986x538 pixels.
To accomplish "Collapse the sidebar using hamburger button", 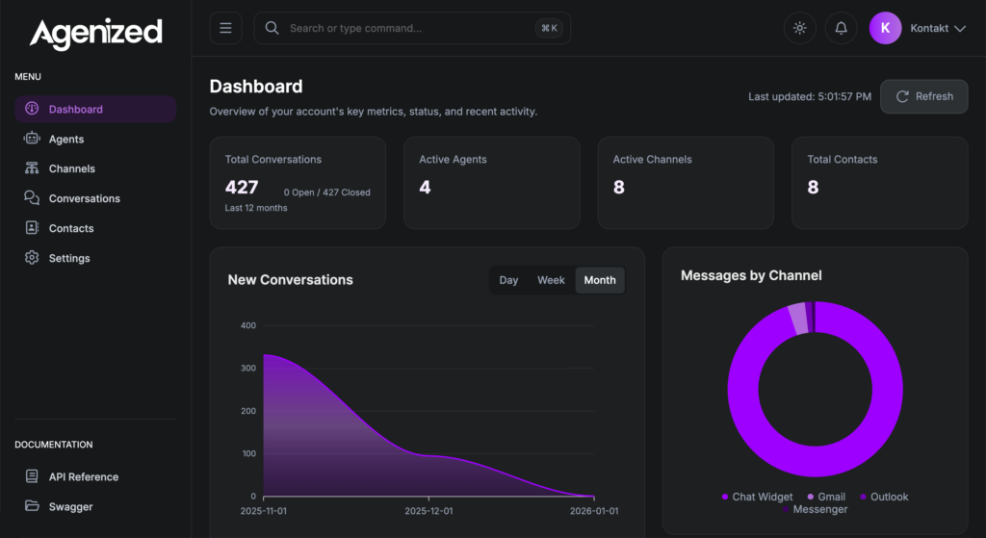I will [225, 28].
